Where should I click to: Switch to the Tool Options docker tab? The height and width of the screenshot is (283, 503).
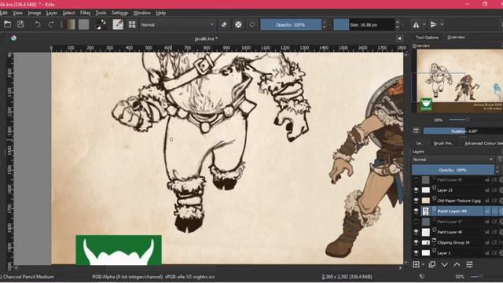click(427, 38)
